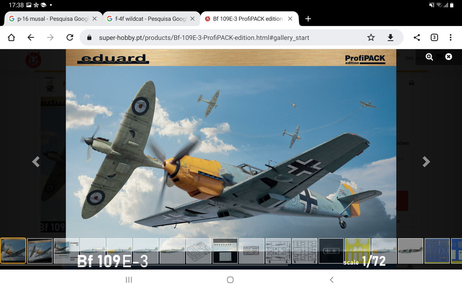Reload the super-hobby.pt page
The width and height of the screenshot is (462, 289).
(x=70, y=38)
